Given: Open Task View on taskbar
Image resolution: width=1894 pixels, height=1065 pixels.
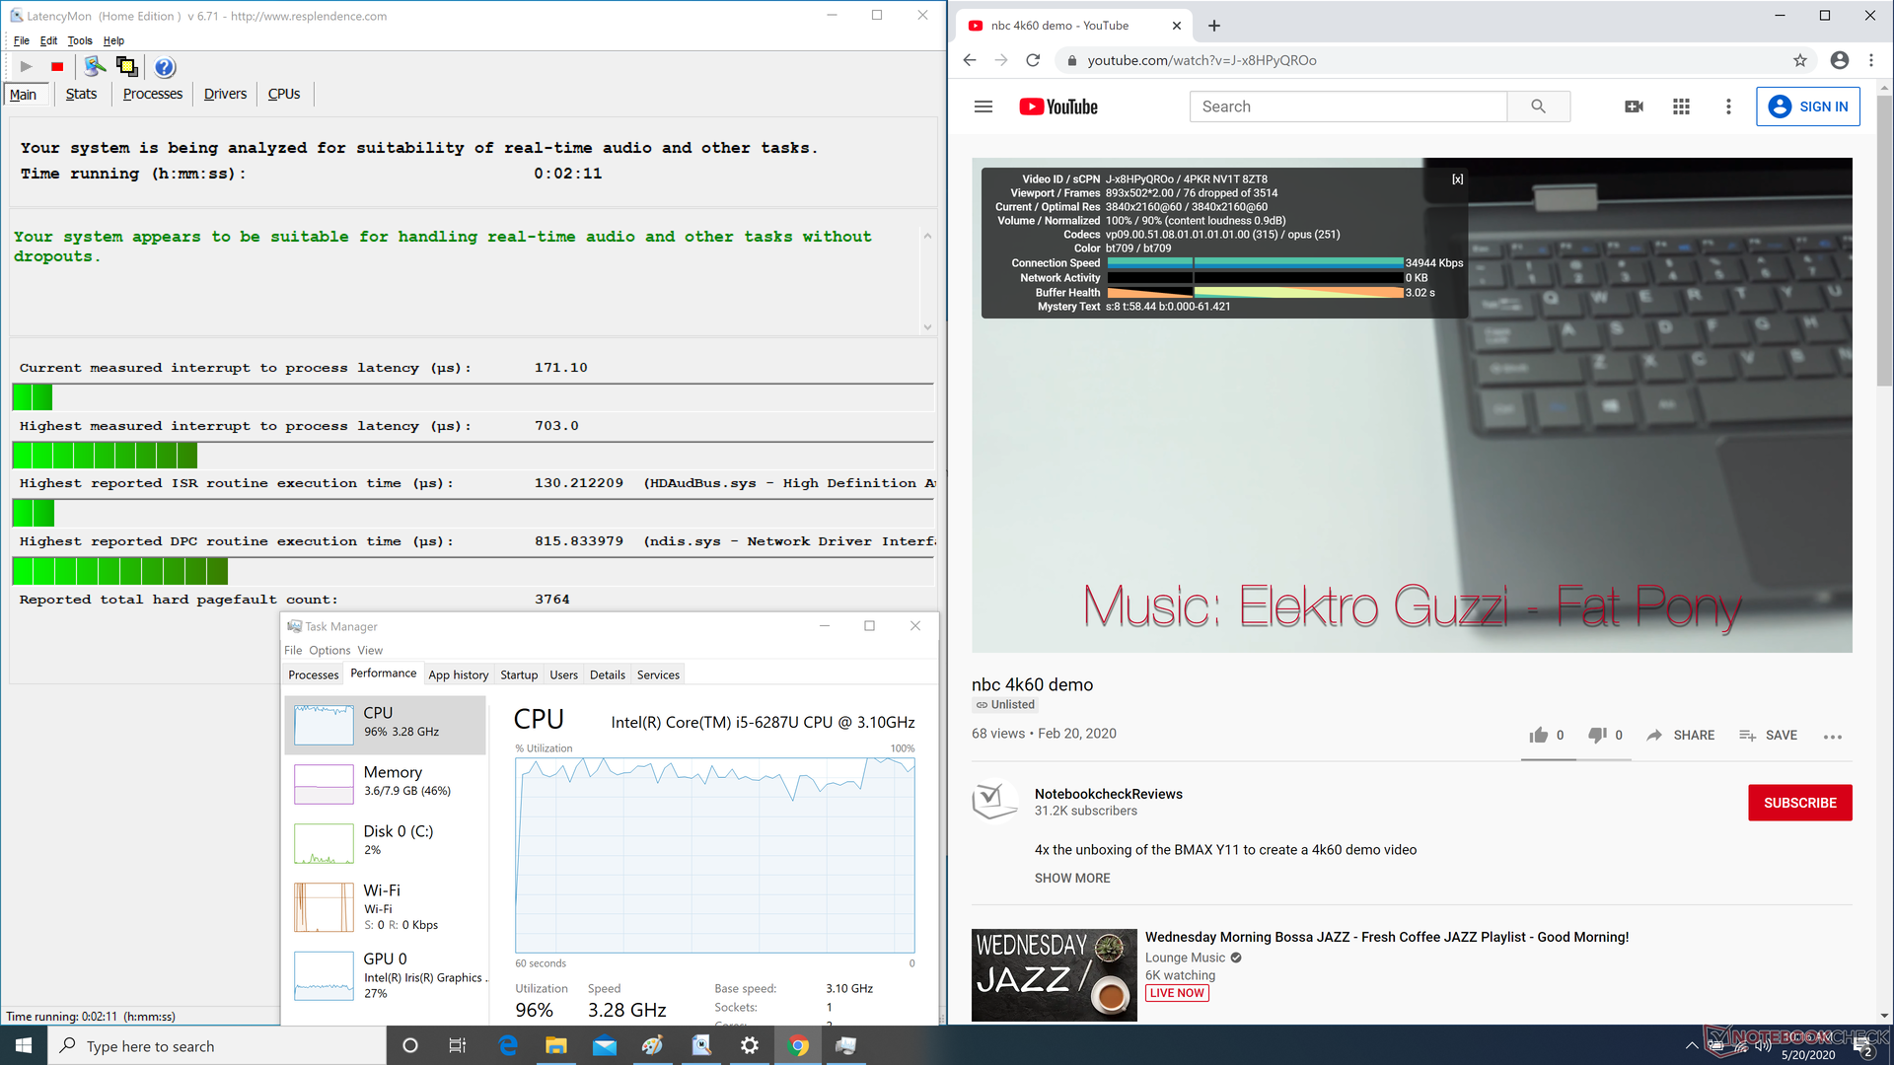Looking at the screenshot, I should point(457,1045).
